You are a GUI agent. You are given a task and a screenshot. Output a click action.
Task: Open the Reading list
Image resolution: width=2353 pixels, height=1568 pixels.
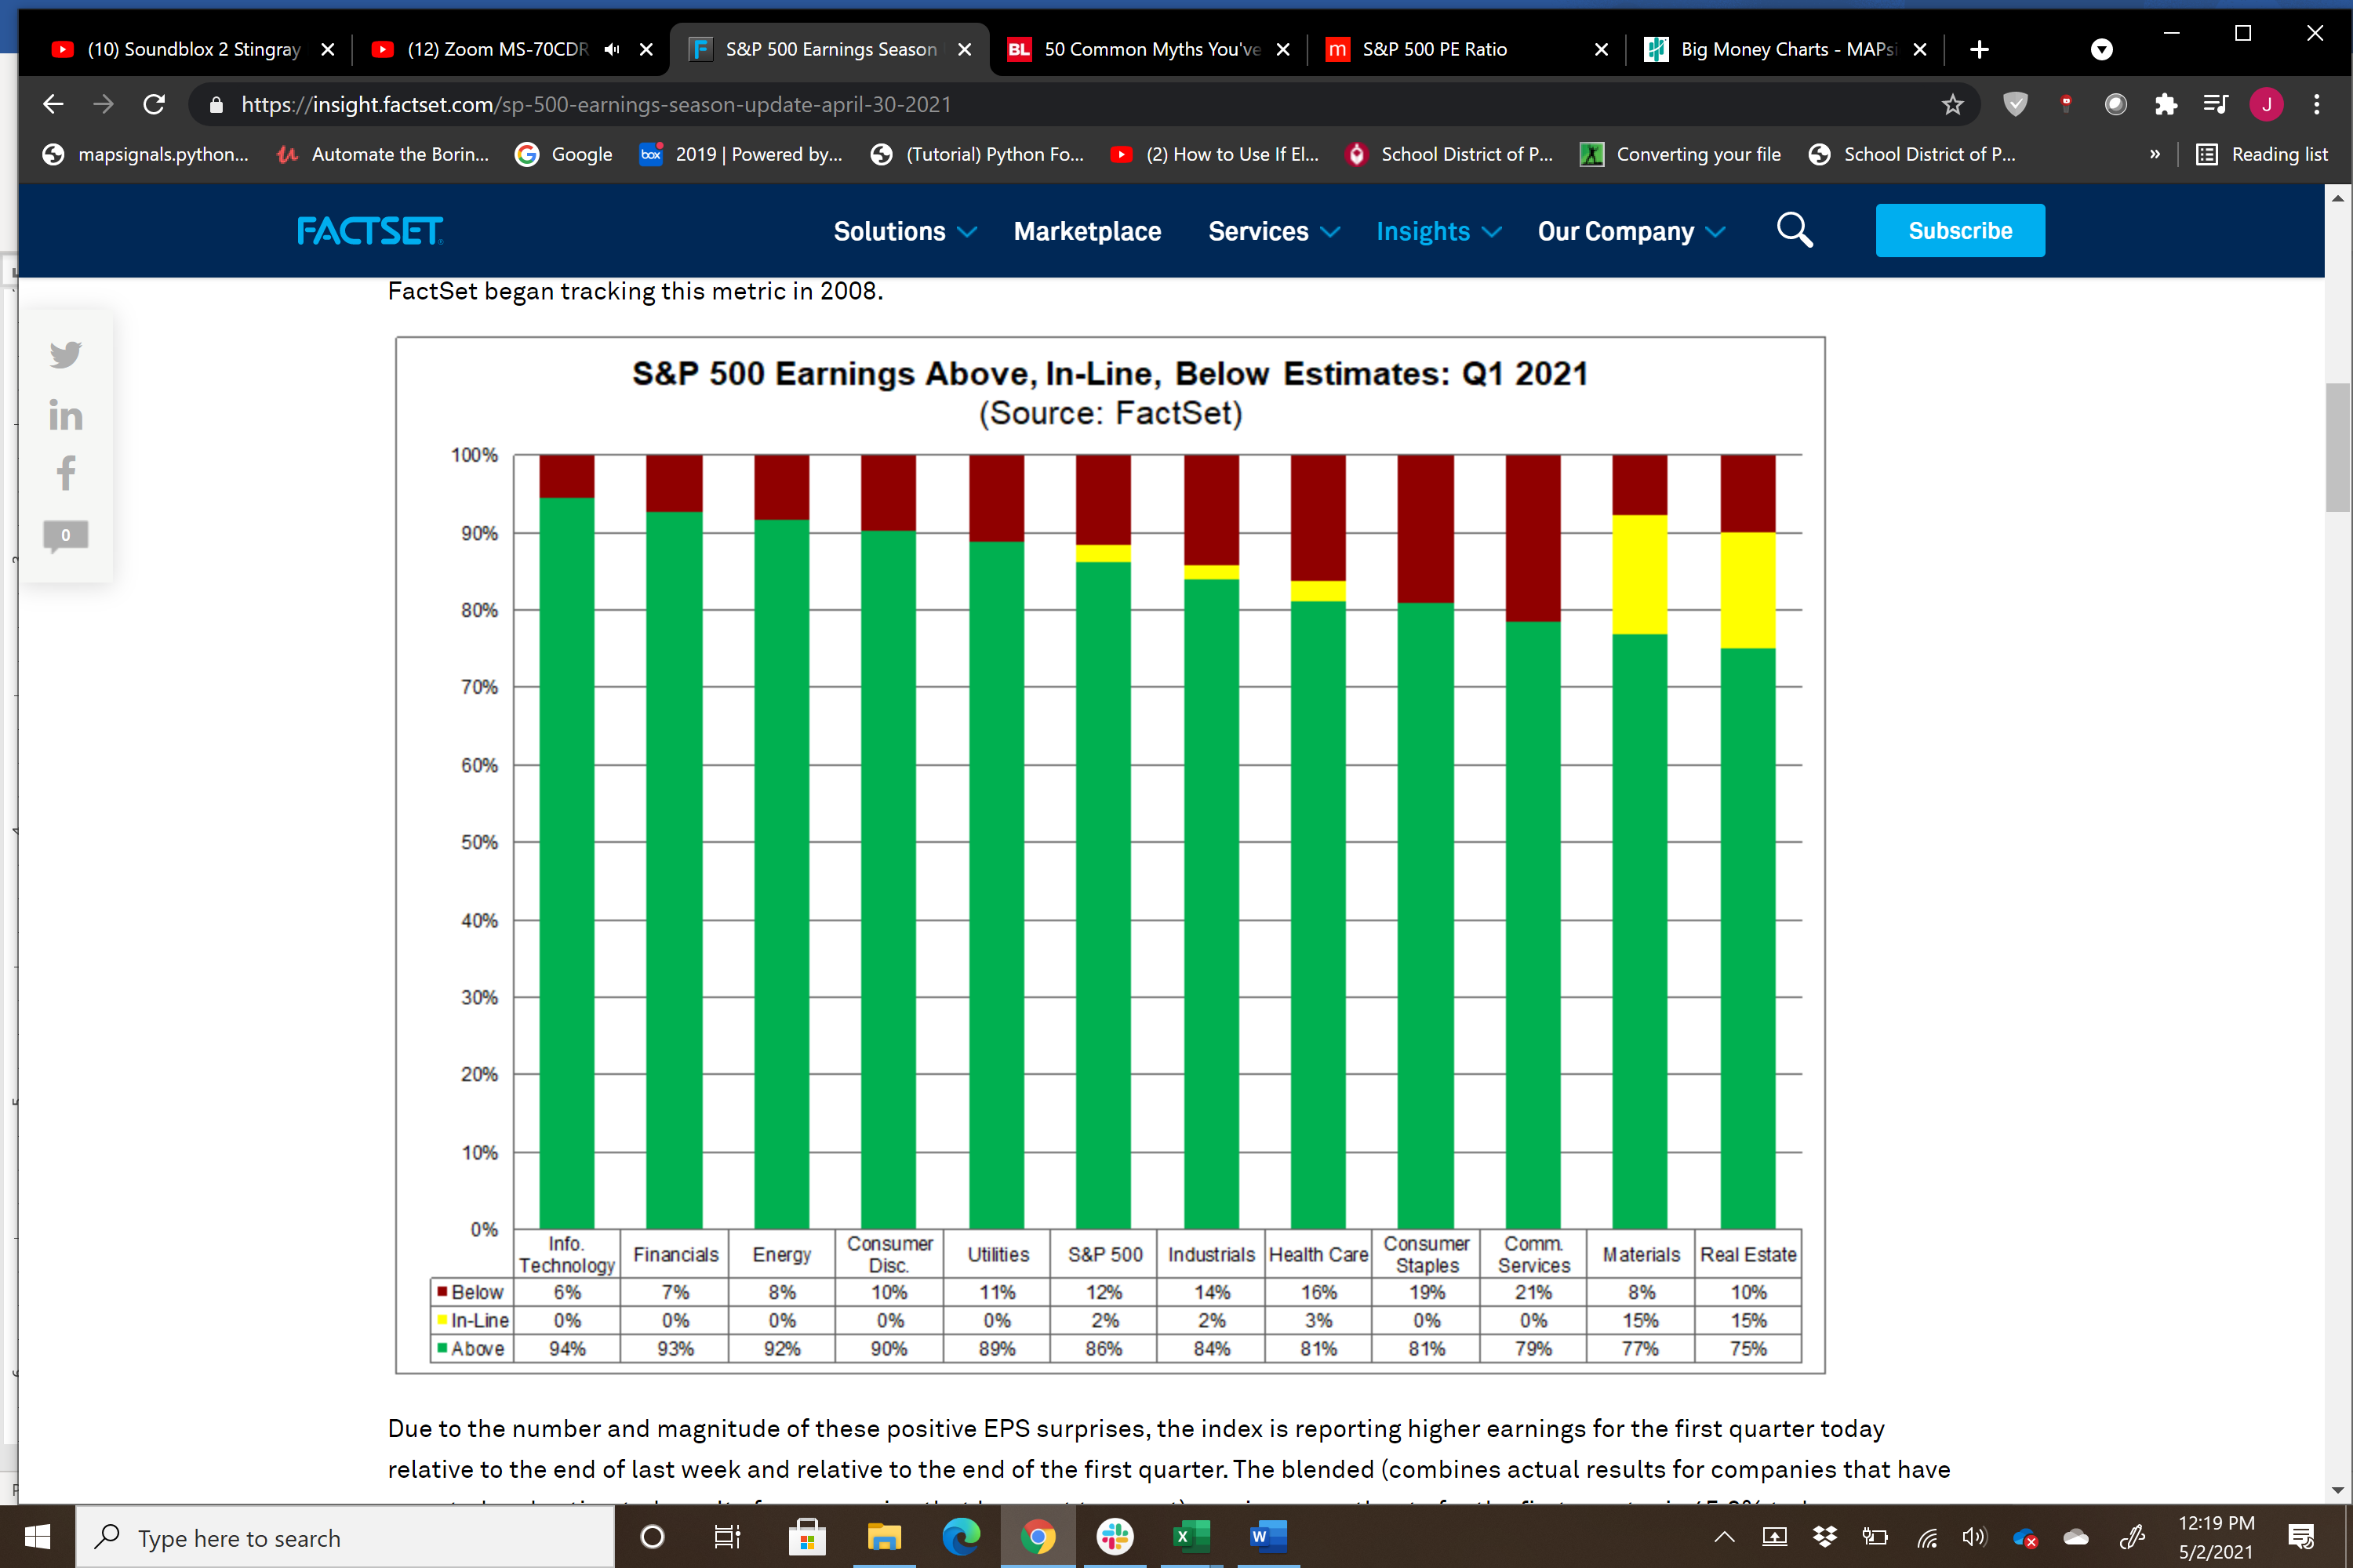click(2262, 154)
